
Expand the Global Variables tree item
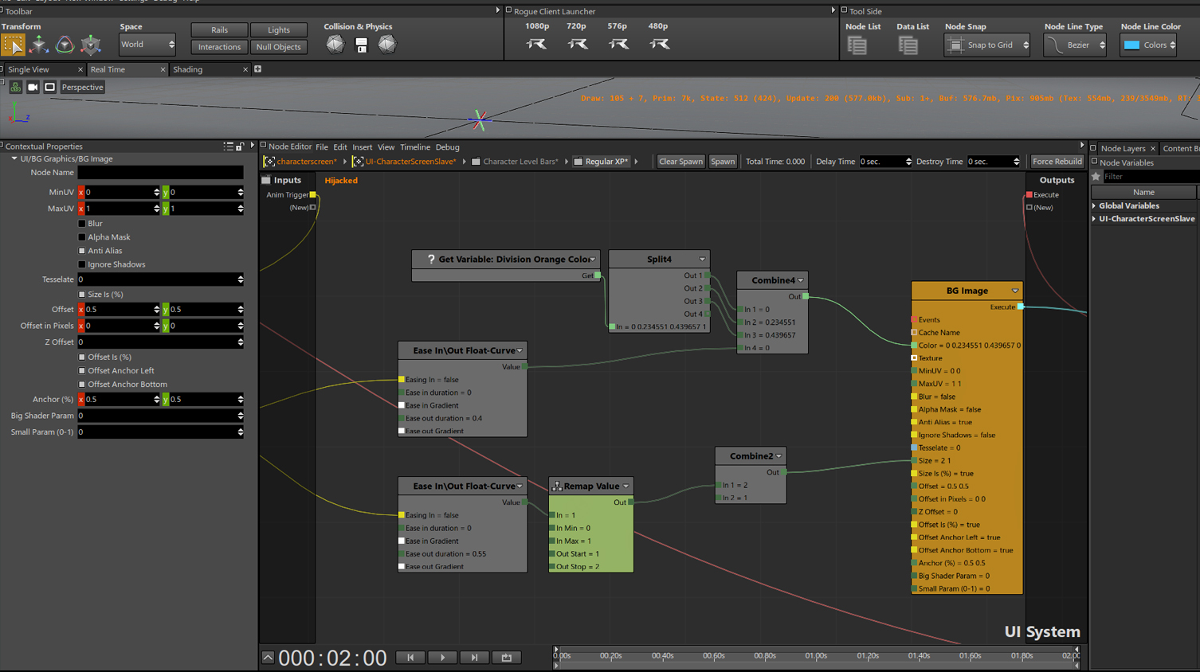1095,205
